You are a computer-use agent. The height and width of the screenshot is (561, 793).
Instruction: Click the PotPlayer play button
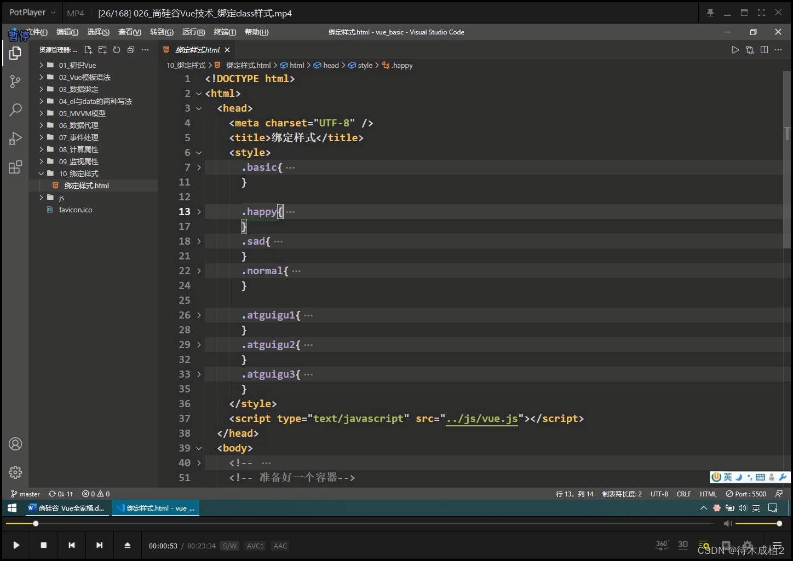pos(16,545)
